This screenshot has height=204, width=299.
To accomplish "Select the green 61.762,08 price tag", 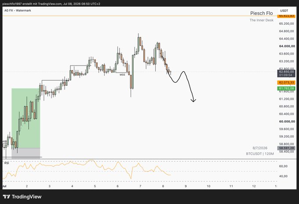I will point(286,88).
